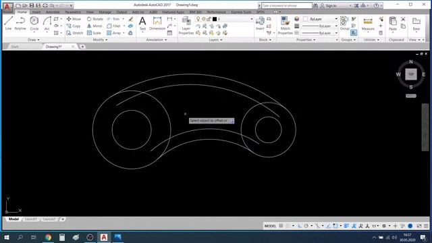This screenshot has width=432, height=243.
Task: Toggle Object Snap in status bar
Action: 335,226
